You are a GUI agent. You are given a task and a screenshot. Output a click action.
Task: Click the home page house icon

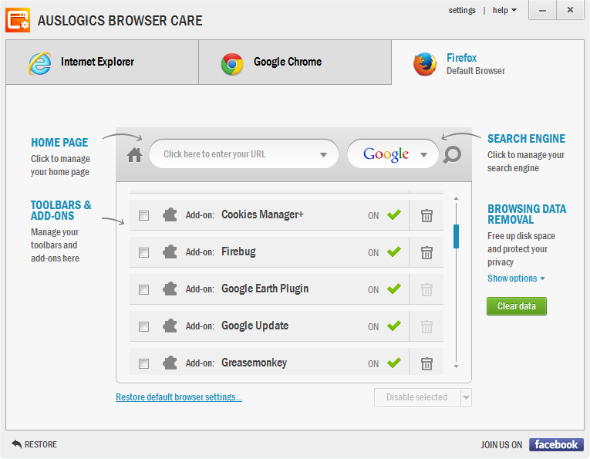point(134,155)
